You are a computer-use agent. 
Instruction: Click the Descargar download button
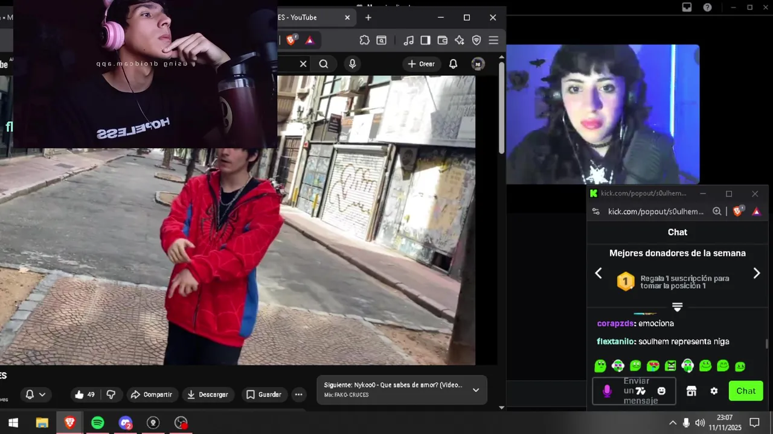[208, 395]
